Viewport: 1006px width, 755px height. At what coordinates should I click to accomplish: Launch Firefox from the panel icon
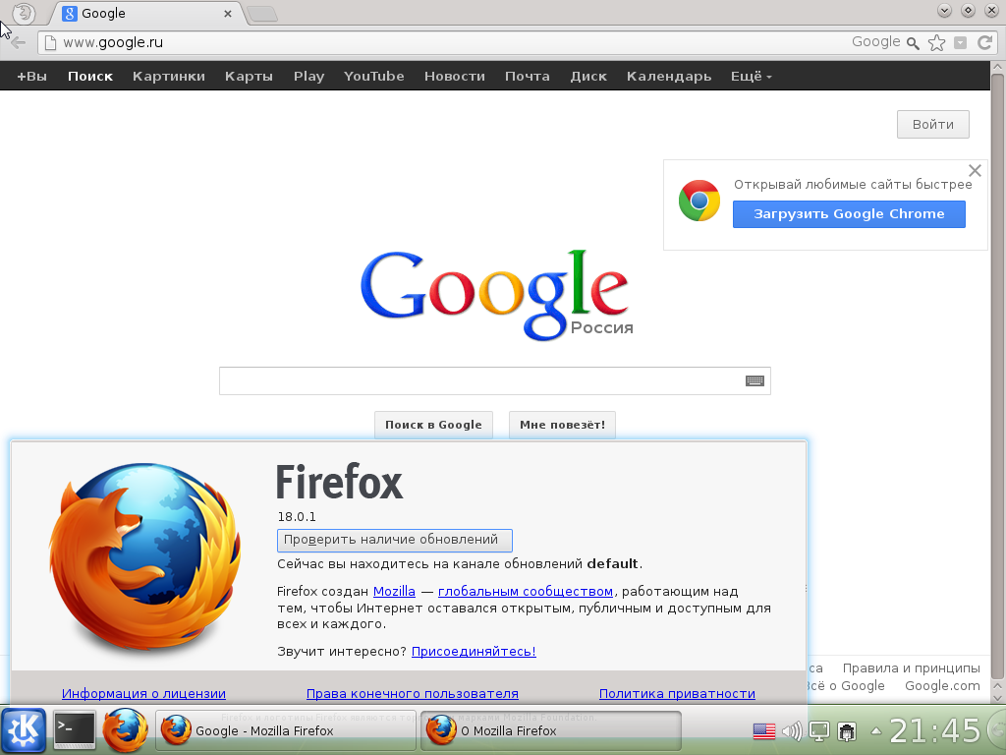[x=125, y=730]
